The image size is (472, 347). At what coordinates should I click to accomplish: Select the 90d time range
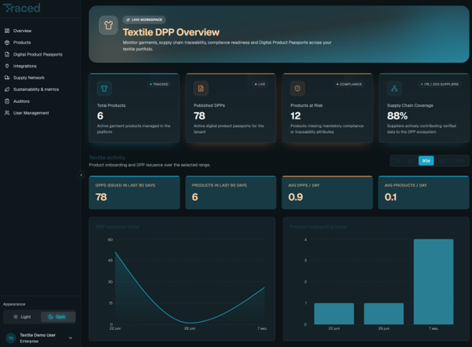426,161
